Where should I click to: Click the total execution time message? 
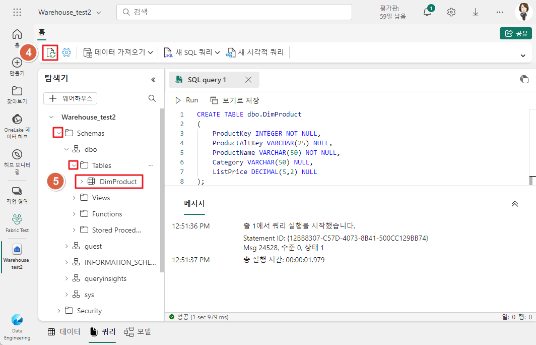[x=284, y=260]
